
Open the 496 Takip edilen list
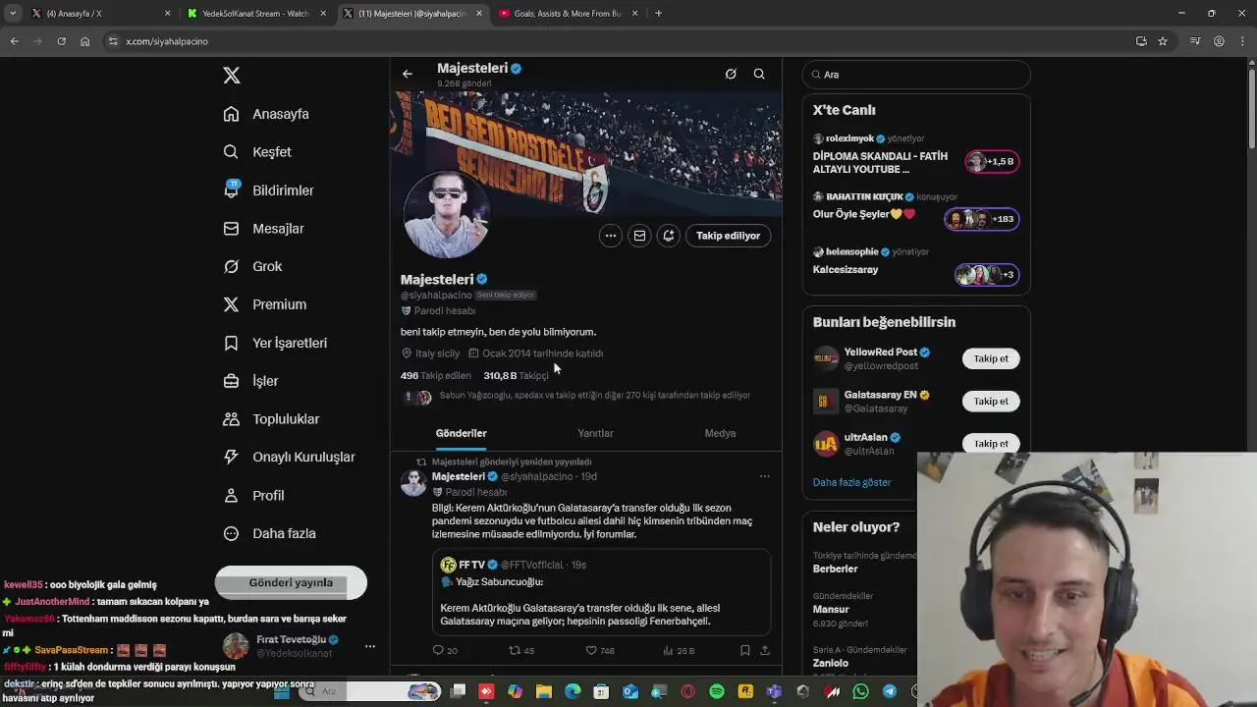436,376
